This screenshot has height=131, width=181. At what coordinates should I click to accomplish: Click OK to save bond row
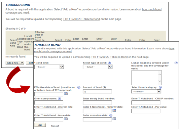coord(40,125)
